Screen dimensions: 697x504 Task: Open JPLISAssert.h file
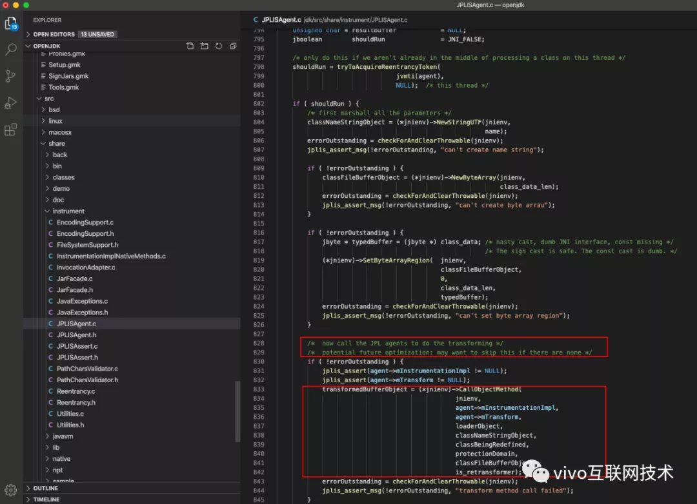(x=77, y=358)
